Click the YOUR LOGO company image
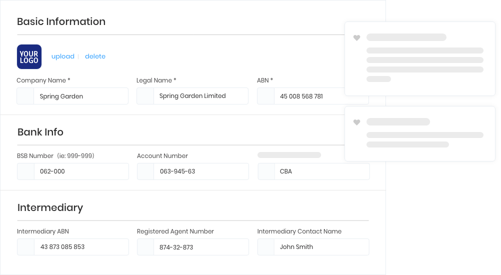 pos(29,56)
